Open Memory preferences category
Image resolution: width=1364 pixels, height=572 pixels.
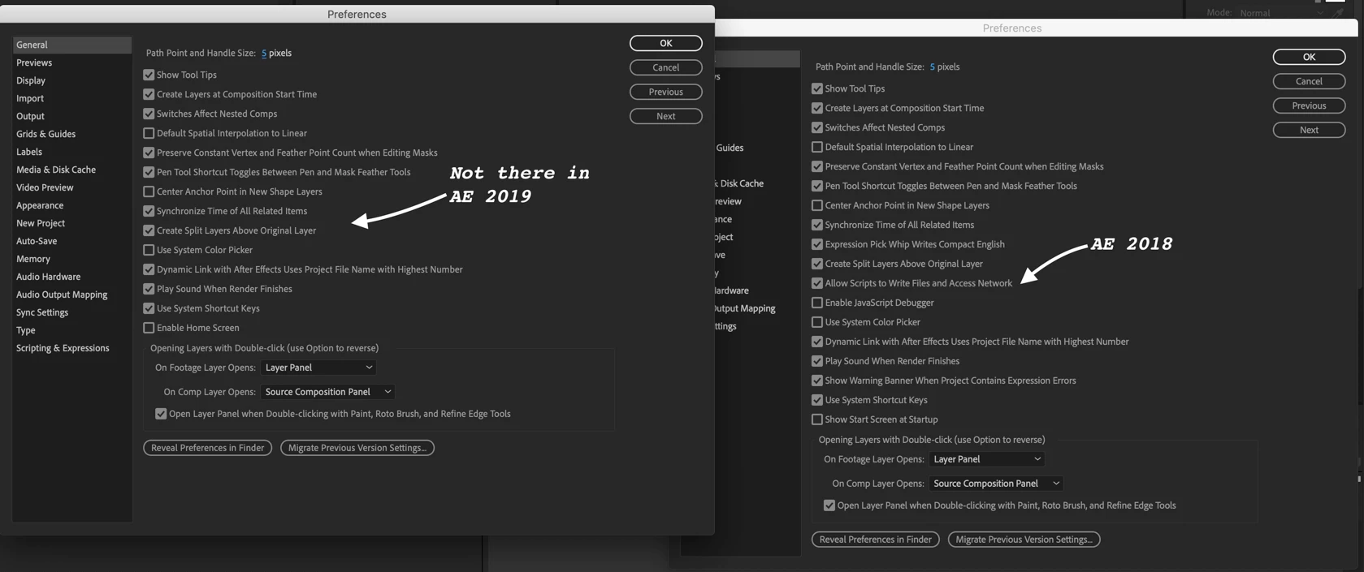[33, 259]
